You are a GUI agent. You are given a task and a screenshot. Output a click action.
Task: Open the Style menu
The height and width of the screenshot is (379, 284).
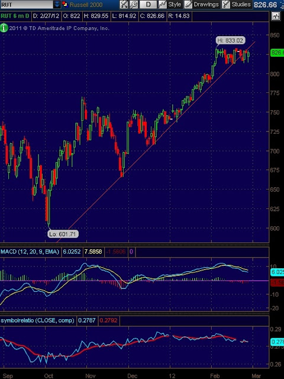[170, 4]
